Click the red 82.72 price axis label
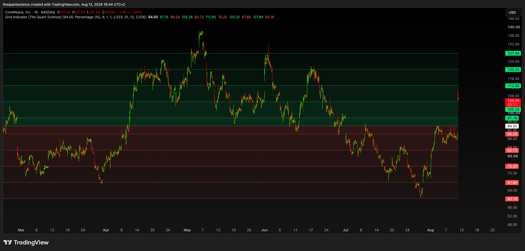The height and width of the screenshot is (251, 525). coord(512,150)
